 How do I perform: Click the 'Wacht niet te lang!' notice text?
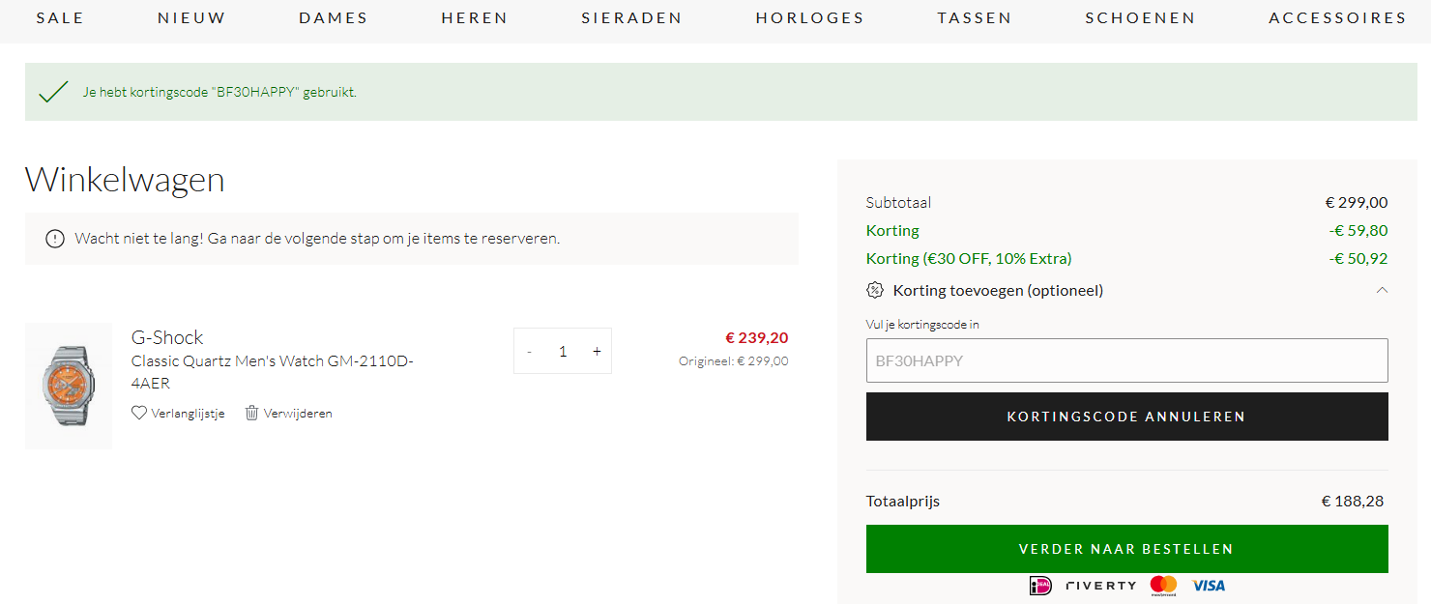317,239
